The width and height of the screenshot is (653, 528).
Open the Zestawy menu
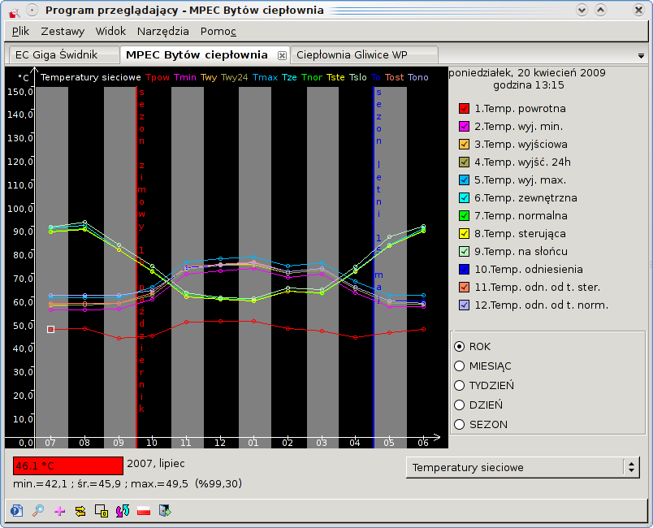pyautogui.click(x=63, y=31)
